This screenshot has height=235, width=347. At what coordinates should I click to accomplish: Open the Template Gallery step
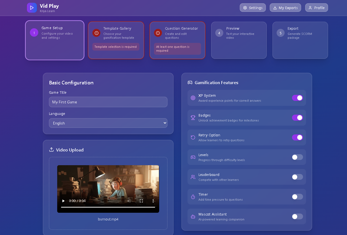[x=116, y=40]
